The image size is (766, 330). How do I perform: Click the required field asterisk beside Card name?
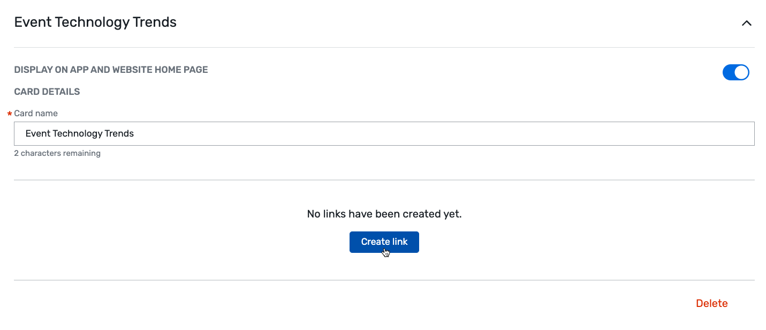[x=9, y=113]
